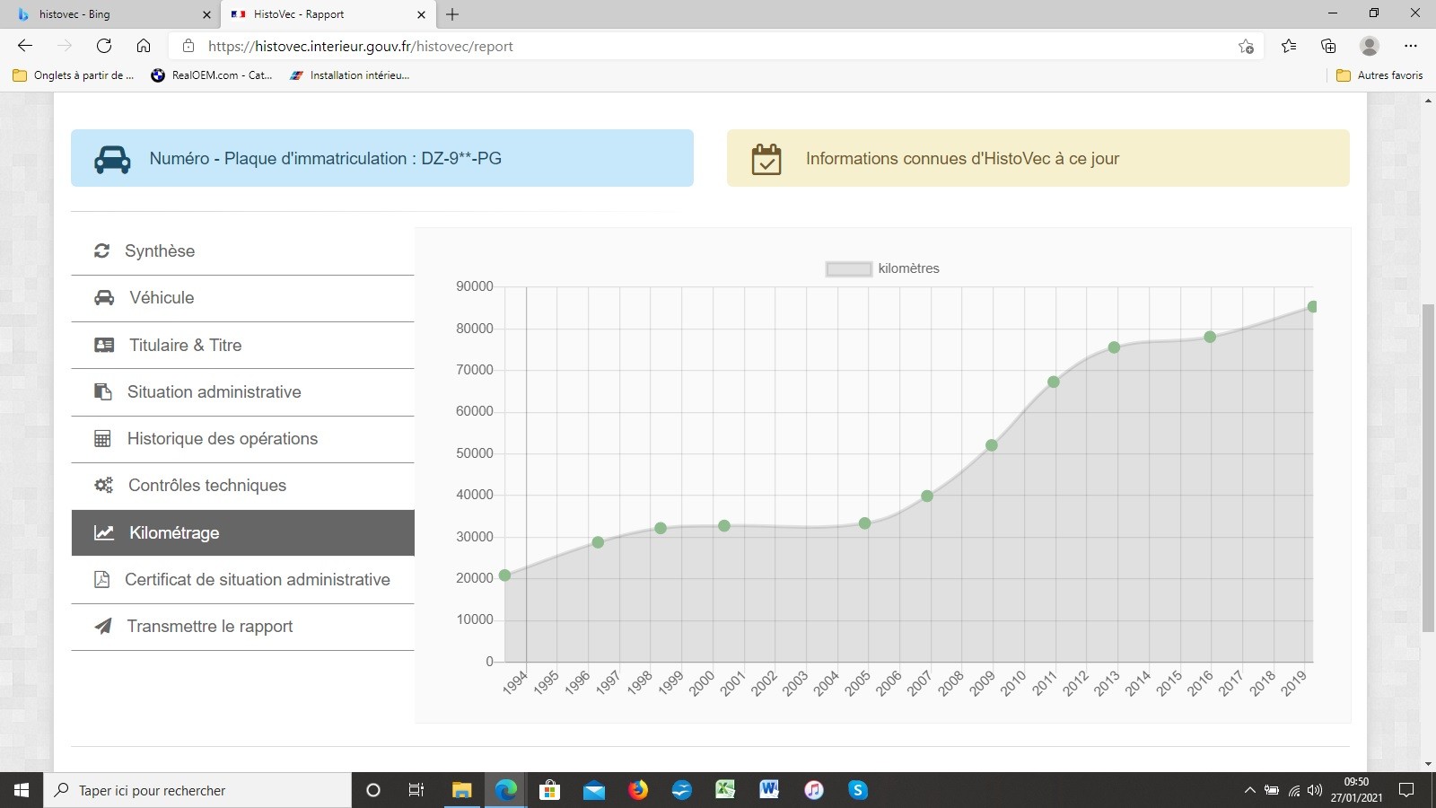Image resolution: width=1436 pixels, height=808 pixels.
Task: Click the browser back arrow
Action: click(25, 46)
